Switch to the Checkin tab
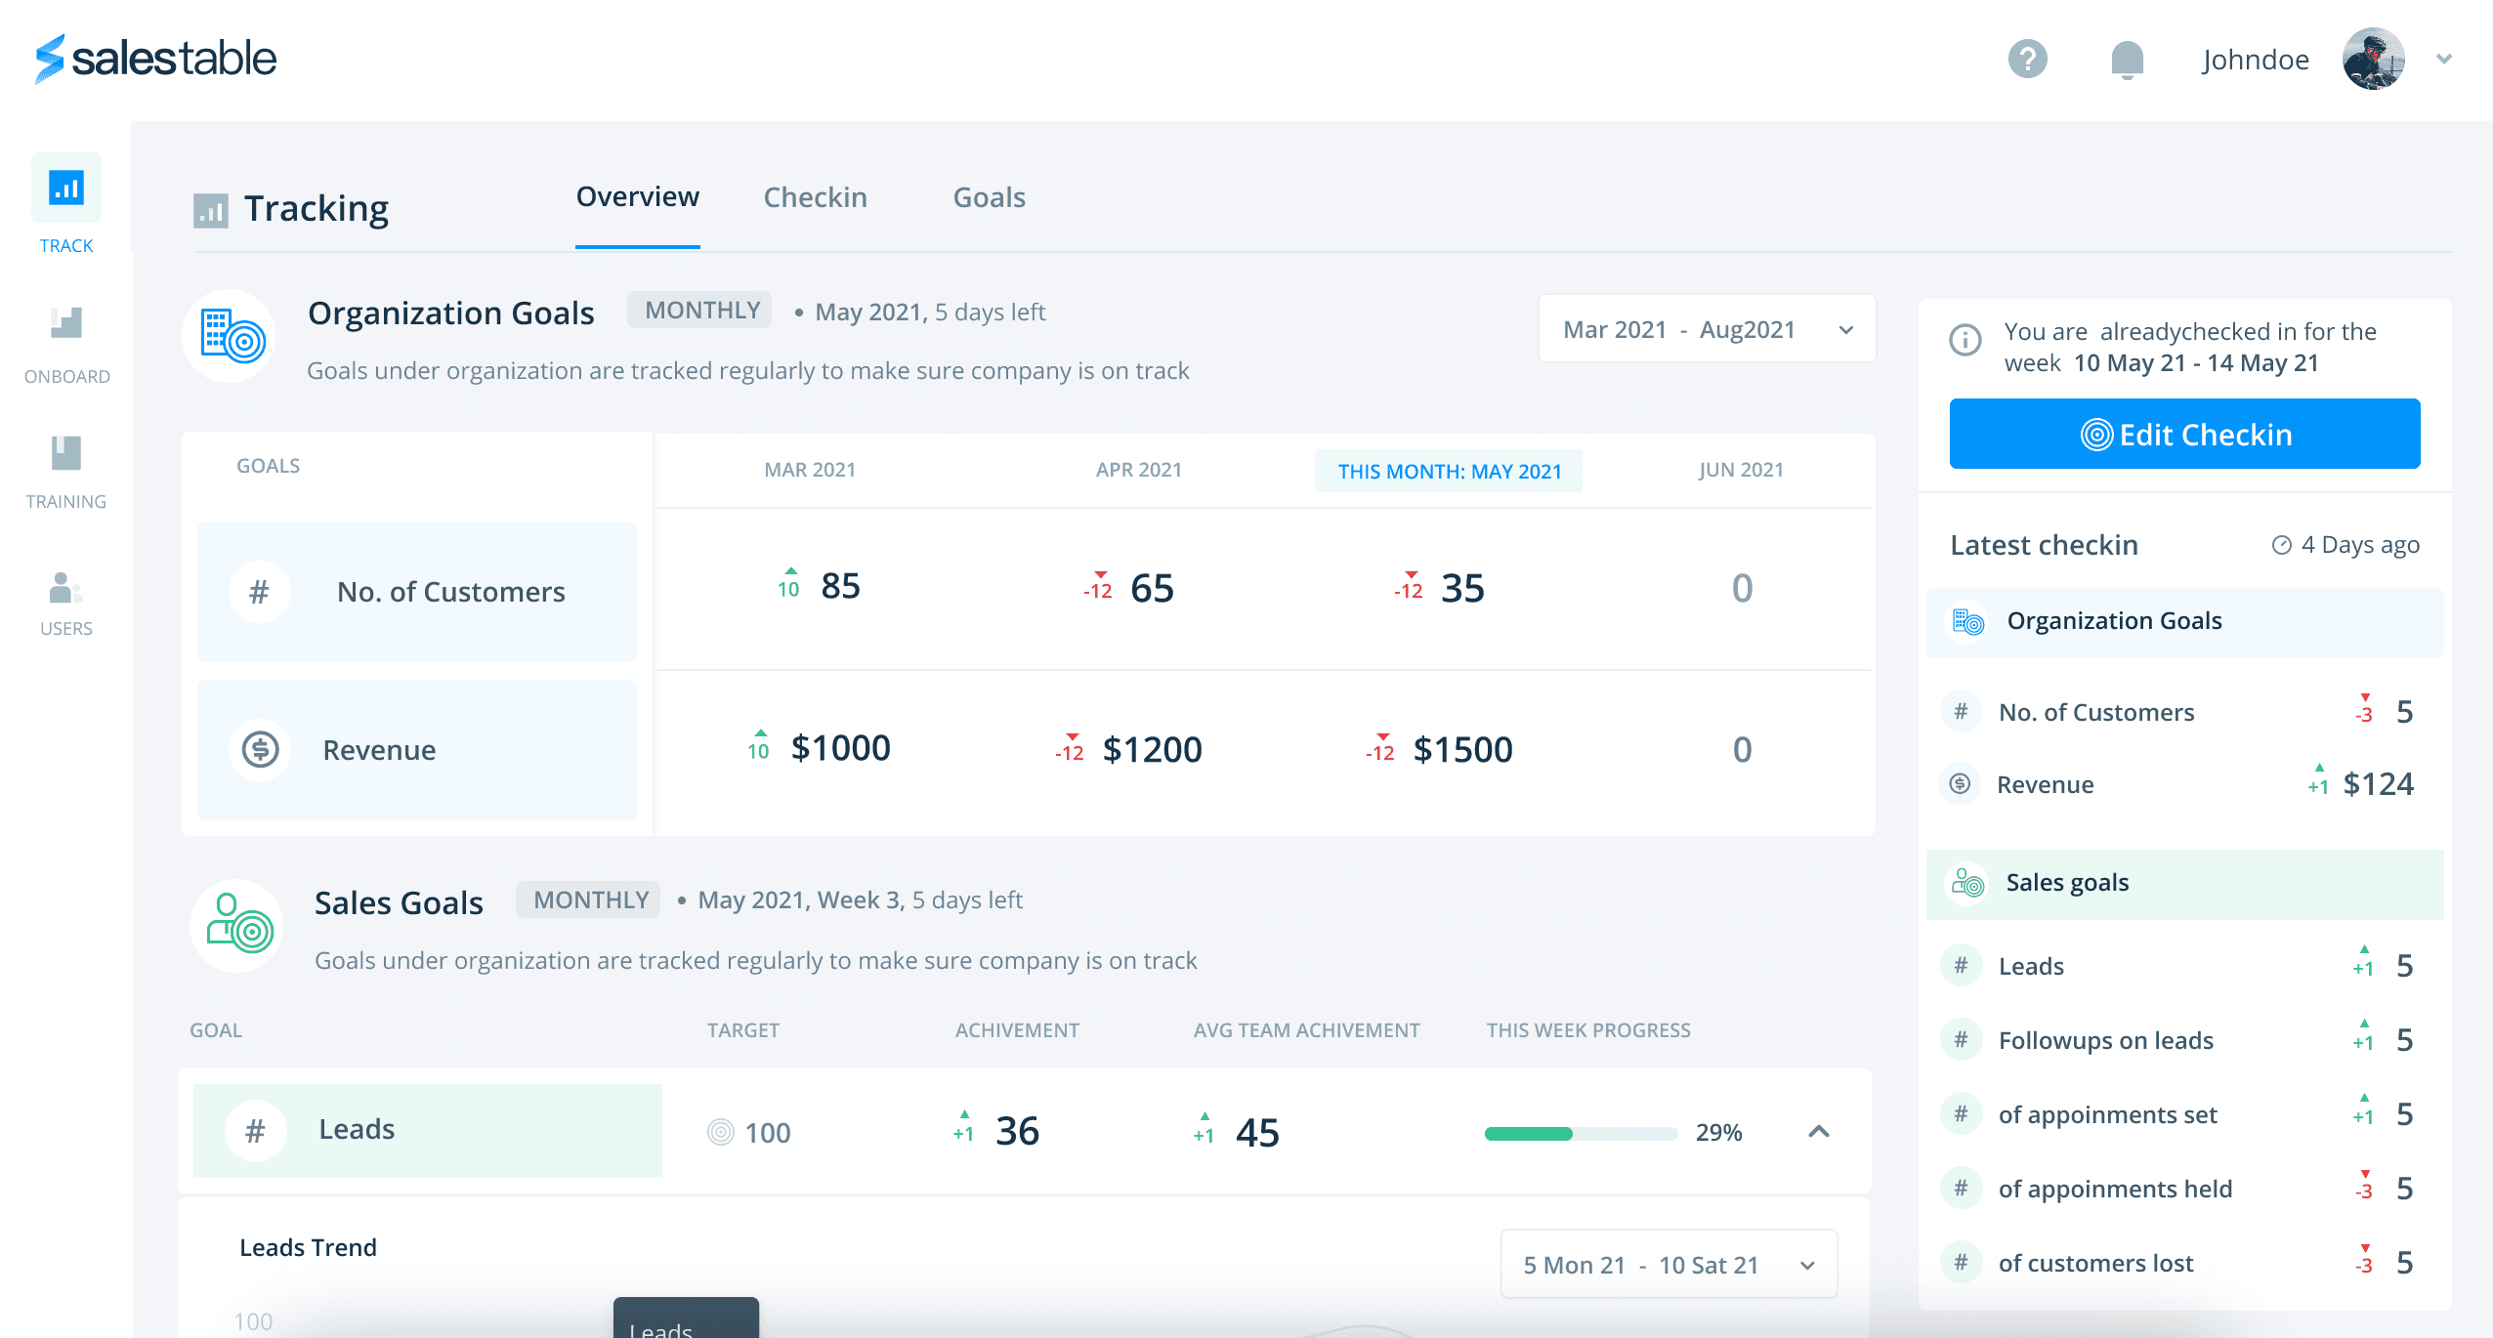The width and height of the screenshot is (2493, 1338). pos(816,197)
